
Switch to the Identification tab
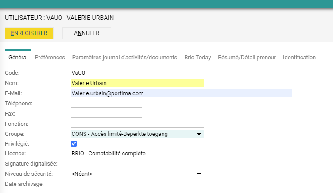click(x=299, y=58)
